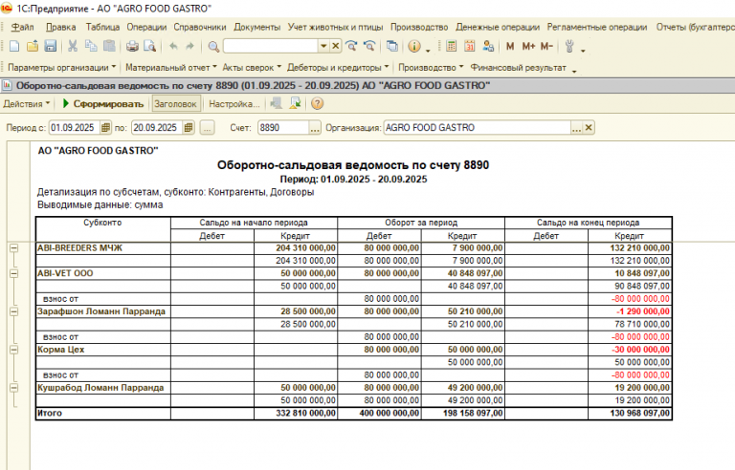
Task: Open the Действия dropdown menu
Action: click(26, 104)
